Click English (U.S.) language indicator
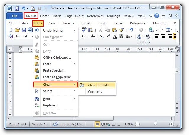The width and height of the screenshot is (189, 135). [72, 124]
